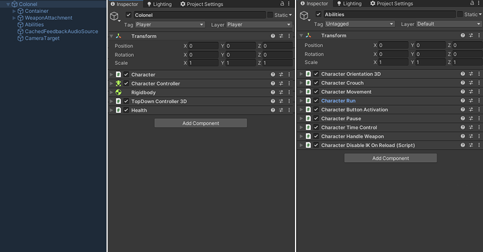Open presets for Character Button Activation

point(471,110)
